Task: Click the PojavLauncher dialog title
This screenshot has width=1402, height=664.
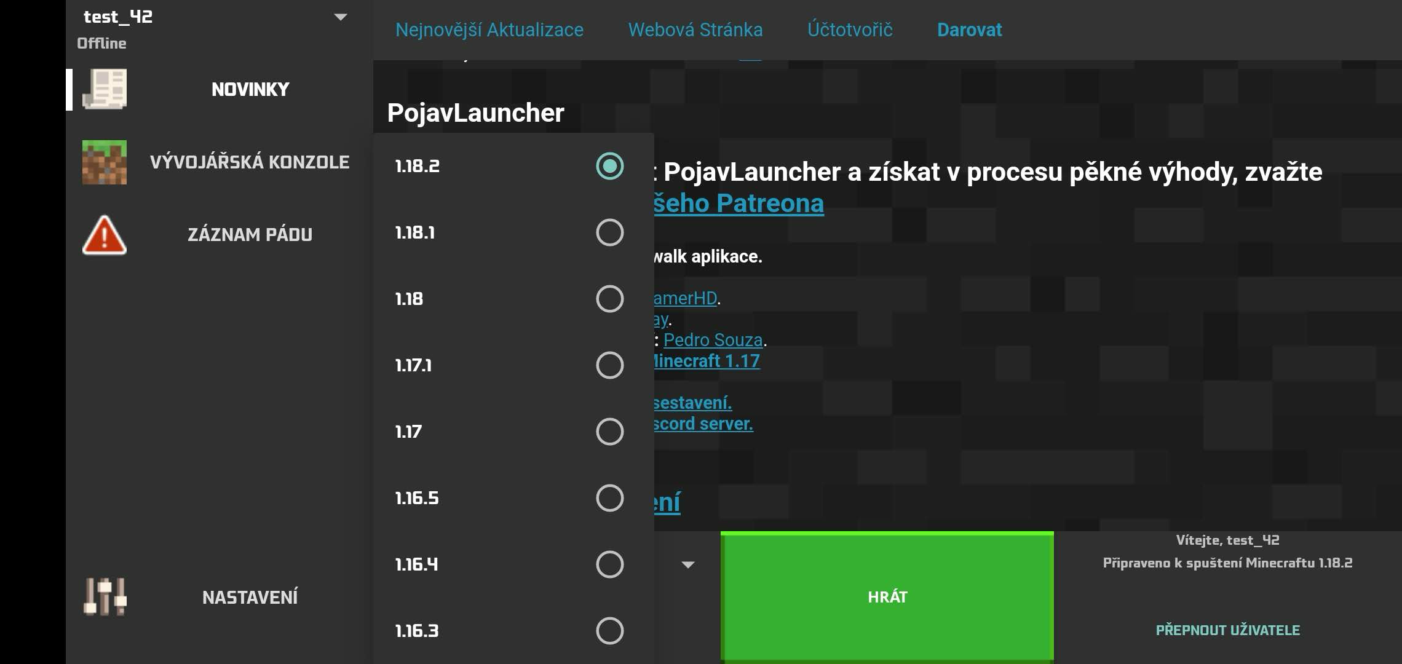Action: tap(475, 113)
